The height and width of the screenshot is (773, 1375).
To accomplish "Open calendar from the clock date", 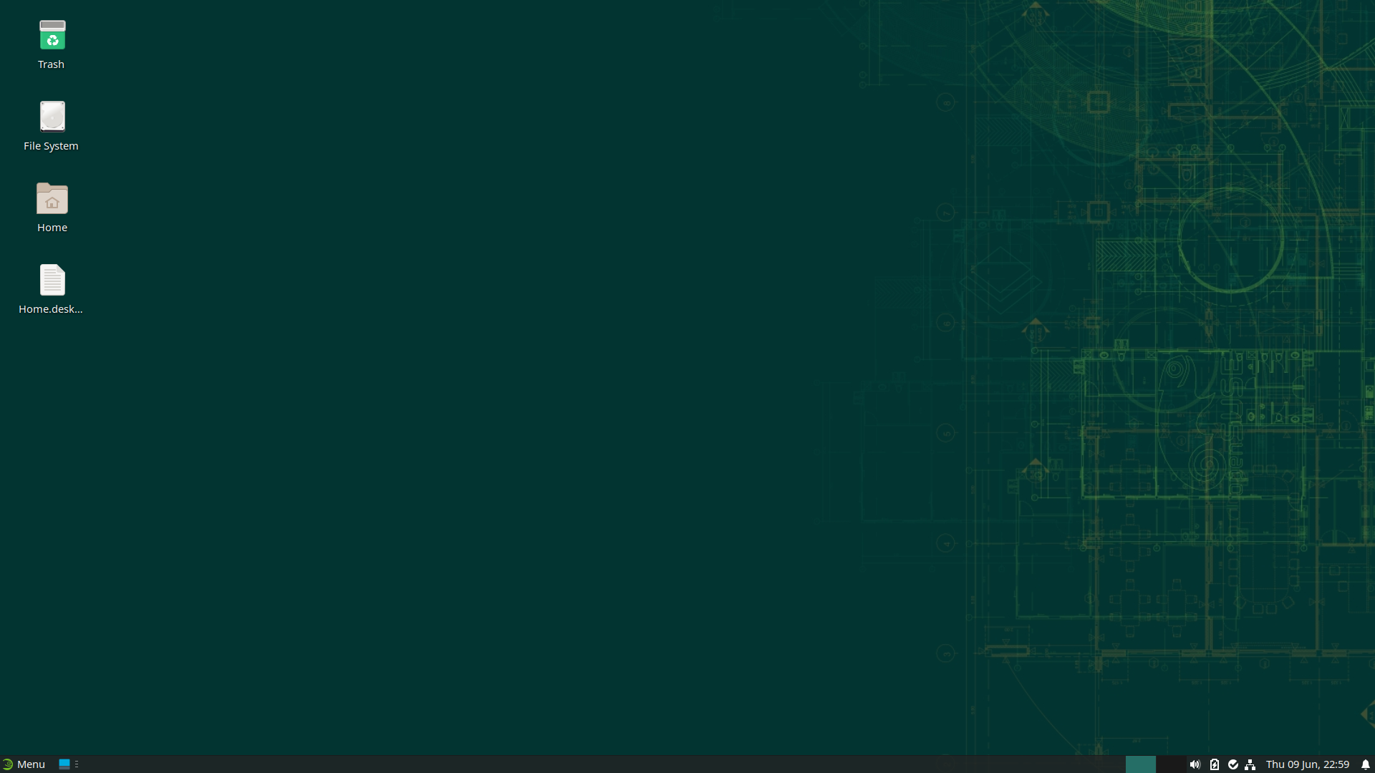I will tap(1307, 764).
